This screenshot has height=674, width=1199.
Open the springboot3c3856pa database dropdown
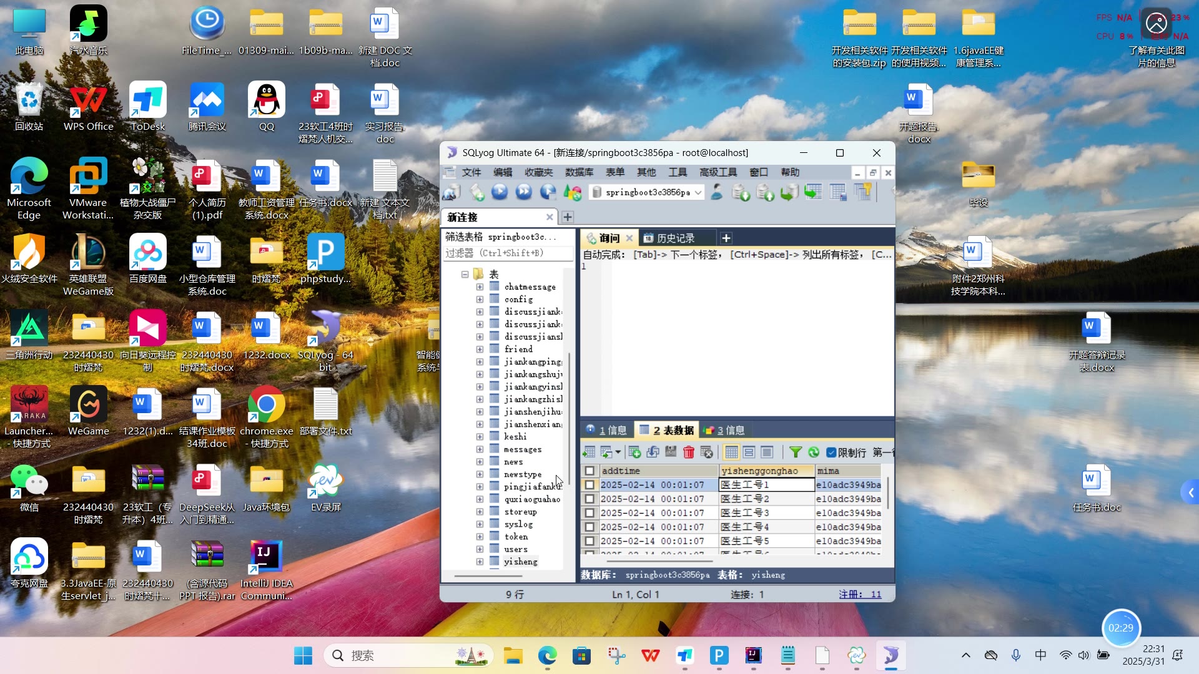pyautogui.click(x=698, y=192)
